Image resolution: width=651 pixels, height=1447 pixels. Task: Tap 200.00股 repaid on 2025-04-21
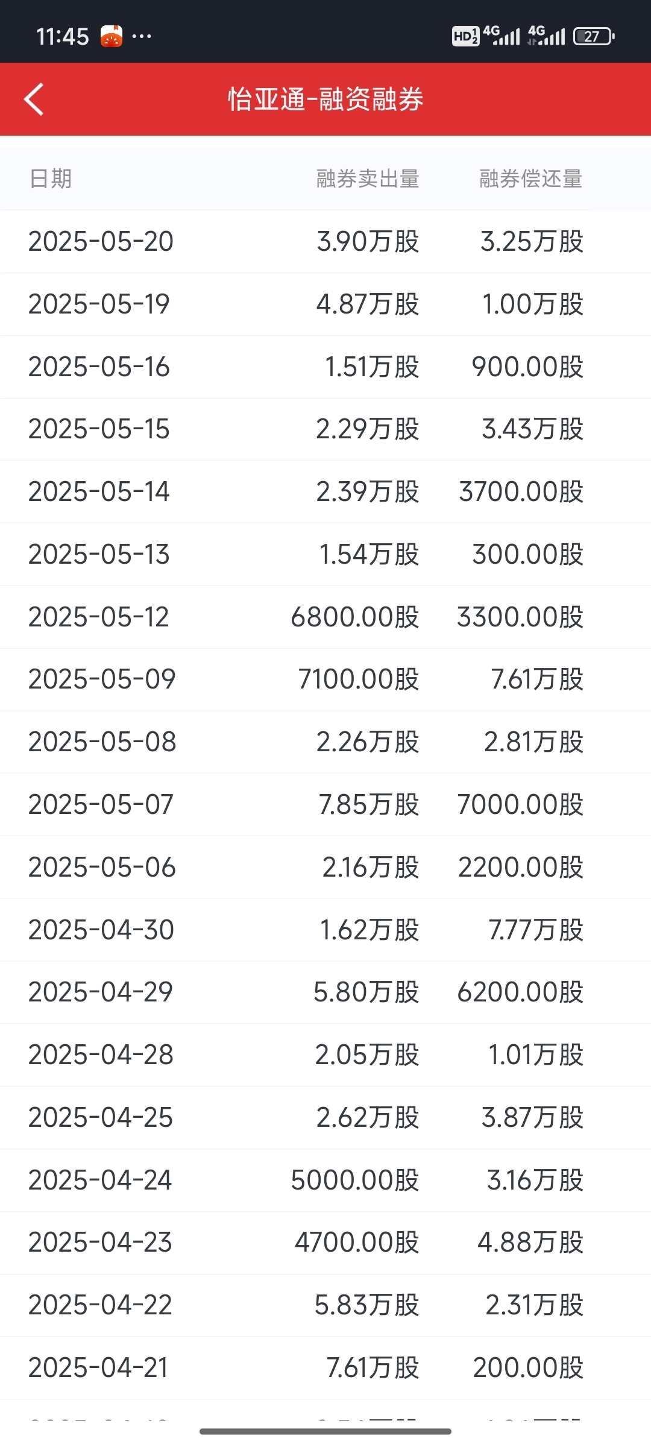[528, 1367]
